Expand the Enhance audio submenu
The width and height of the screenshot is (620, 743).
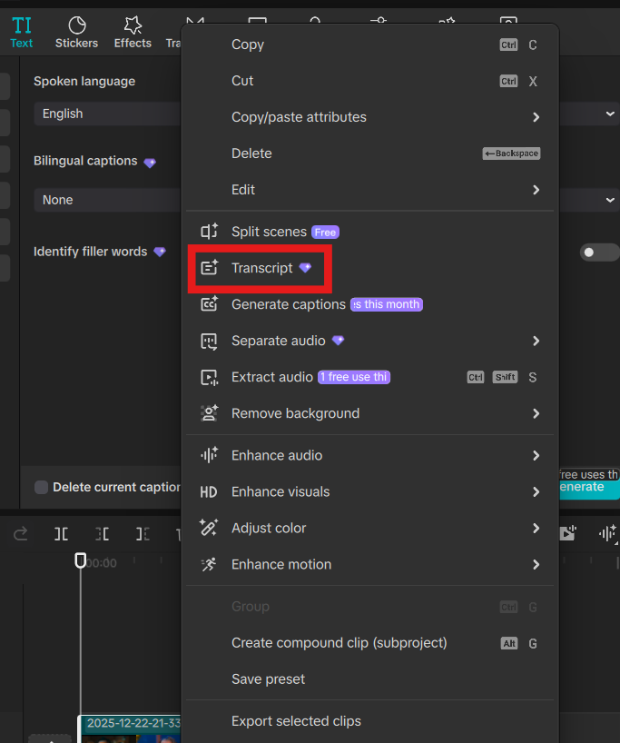point(369,455)
